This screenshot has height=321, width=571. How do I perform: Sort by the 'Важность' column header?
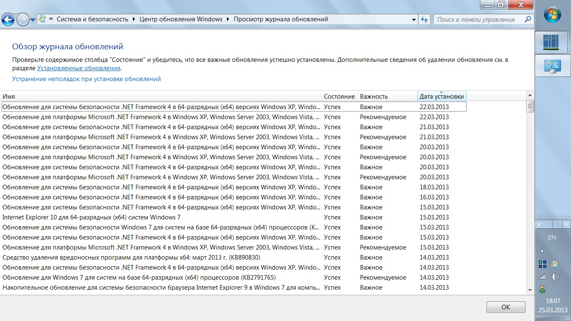387,96
